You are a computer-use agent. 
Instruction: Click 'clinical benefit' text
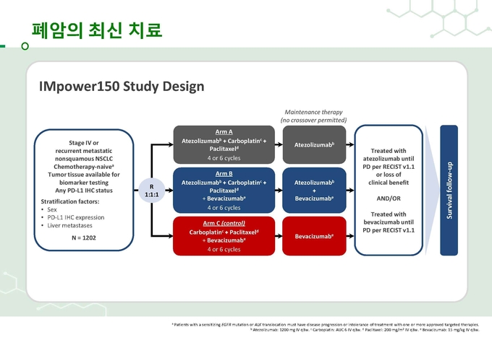pos(389,183)
